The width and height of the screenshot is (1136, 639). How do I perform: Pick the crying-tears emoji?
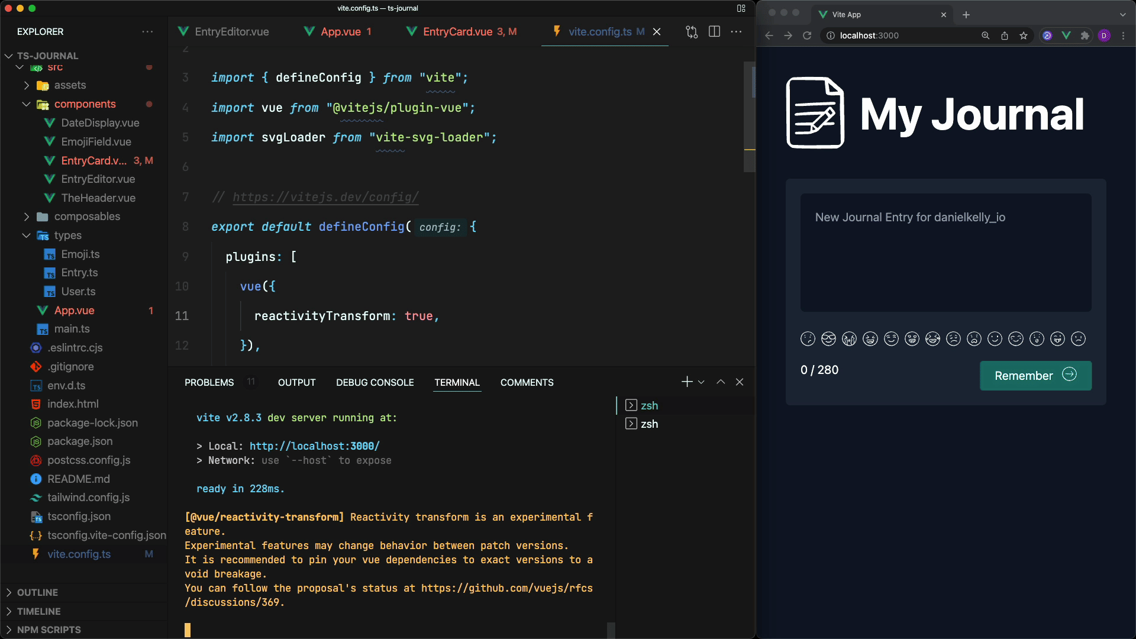point(849,338)
